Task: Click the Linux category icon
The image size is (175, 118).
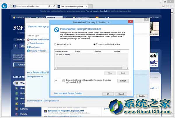Action: click(x=17, y=104)
